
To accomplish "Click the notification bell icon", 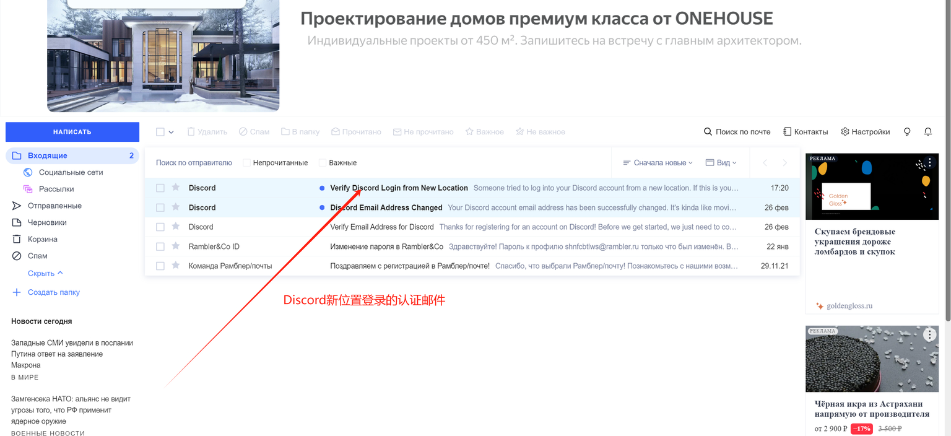I will [x=927, y=131].
